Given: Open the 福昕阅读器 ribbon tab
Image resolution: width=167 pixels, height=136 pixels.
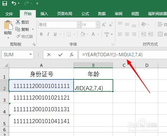Looking at the screenshot, I should pyautogui.click(x=158, y=14).
